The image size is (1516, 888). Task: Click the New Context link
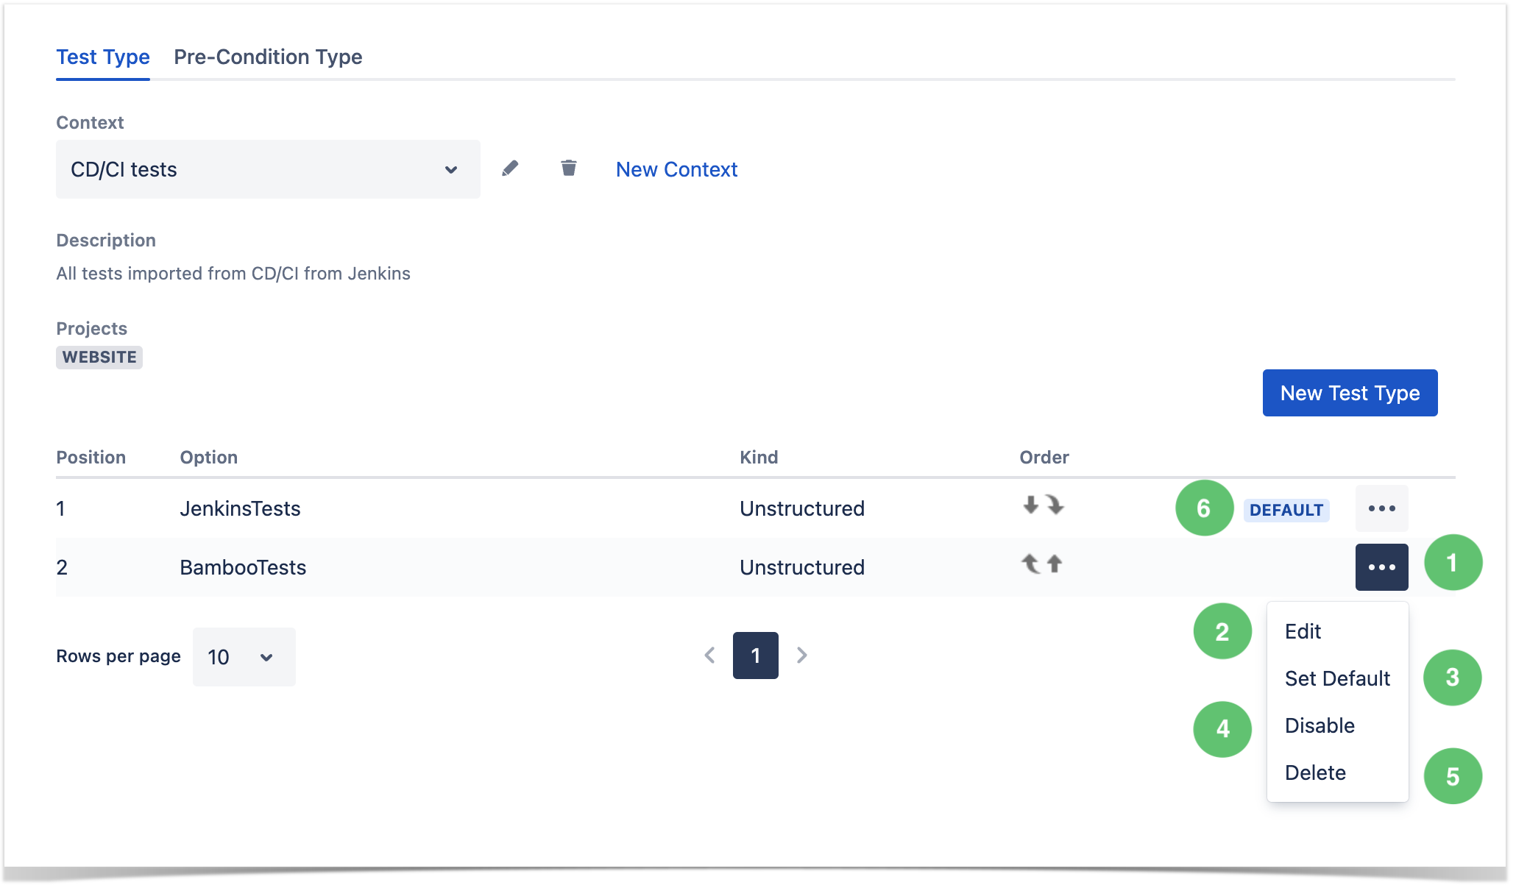click(x=678, y=169)
